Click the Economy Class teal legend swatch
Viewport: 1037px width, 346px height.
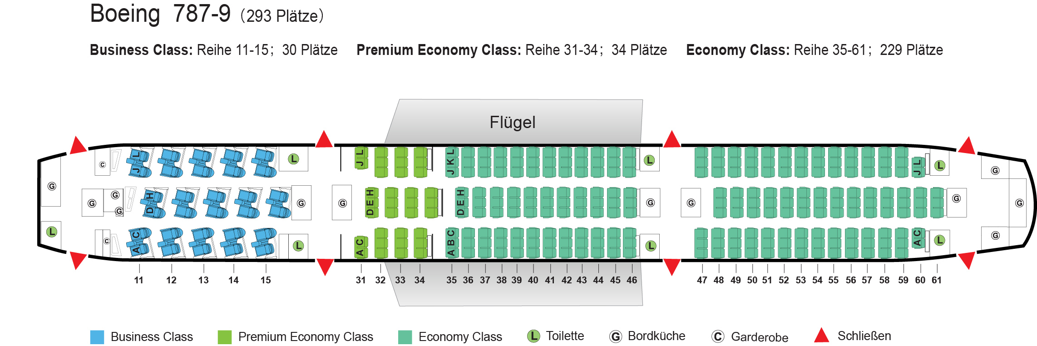pyautogui.click(x=405, y=337)
